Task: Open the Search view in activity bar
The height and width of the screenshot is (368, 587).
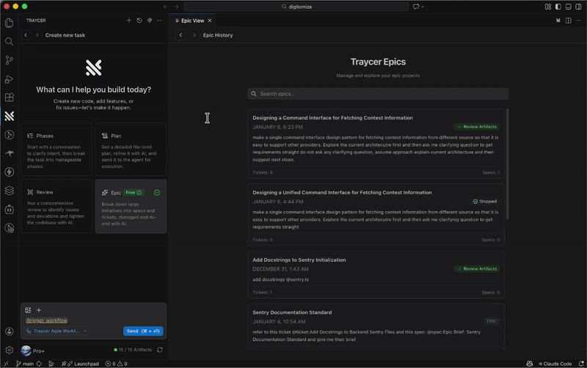Action: pos(10,42)
